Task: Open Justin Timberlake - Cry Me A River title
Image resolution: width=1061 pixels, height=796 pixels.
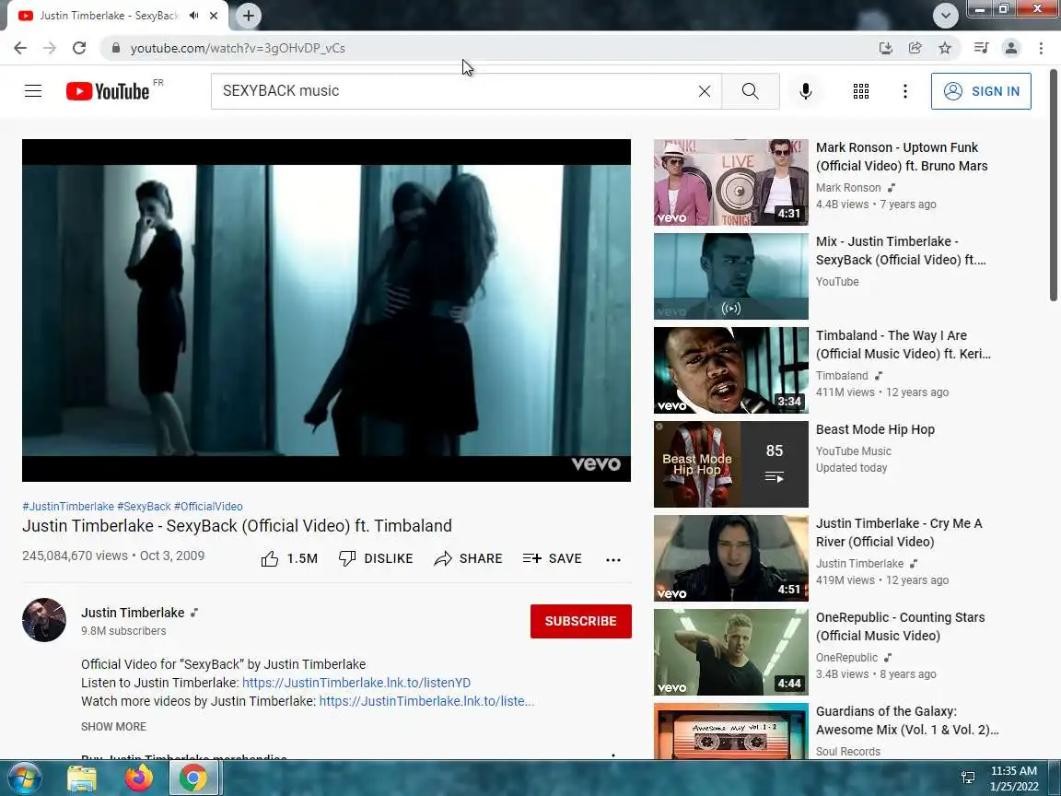Action: (x=899, y=533)
